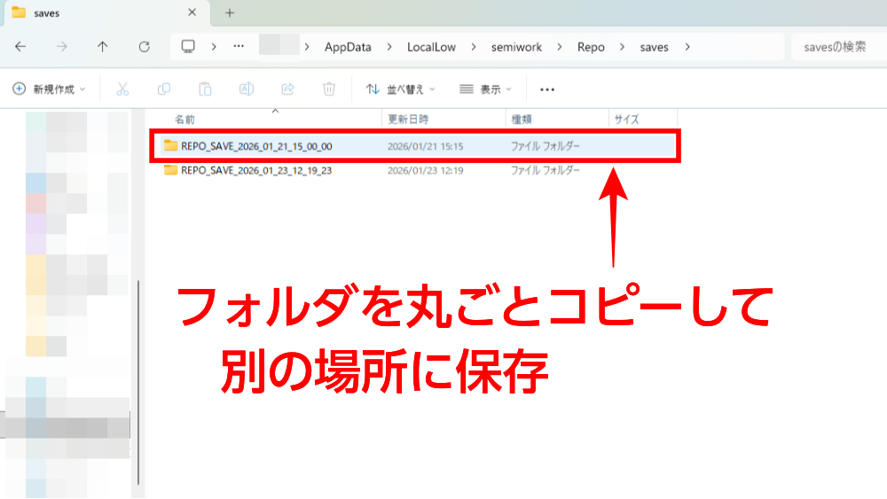Screen dimensions: 887x499
Task: Click the Rename icon in toolbar
Action: tap(247, 90)
